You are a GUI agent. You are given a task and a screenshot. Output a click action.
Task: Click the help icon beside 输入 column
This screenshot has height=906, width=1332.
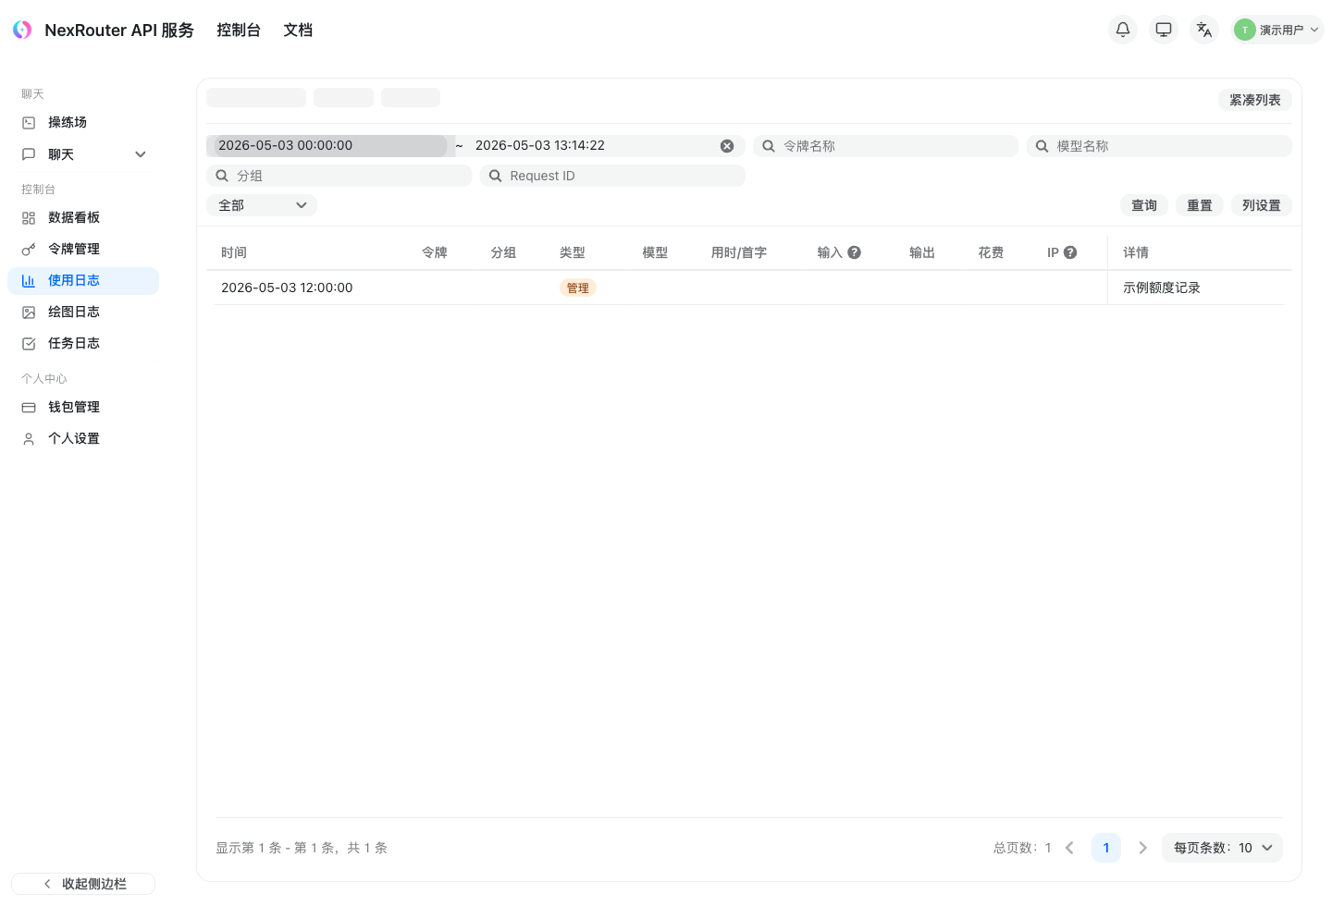click(855, 252)
